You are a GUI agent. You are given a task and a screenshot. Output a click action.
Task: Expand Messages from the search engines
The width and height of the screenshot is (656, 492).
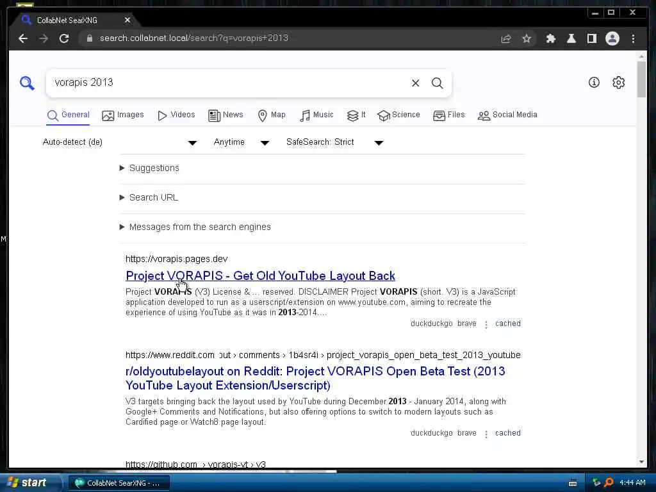195,227
